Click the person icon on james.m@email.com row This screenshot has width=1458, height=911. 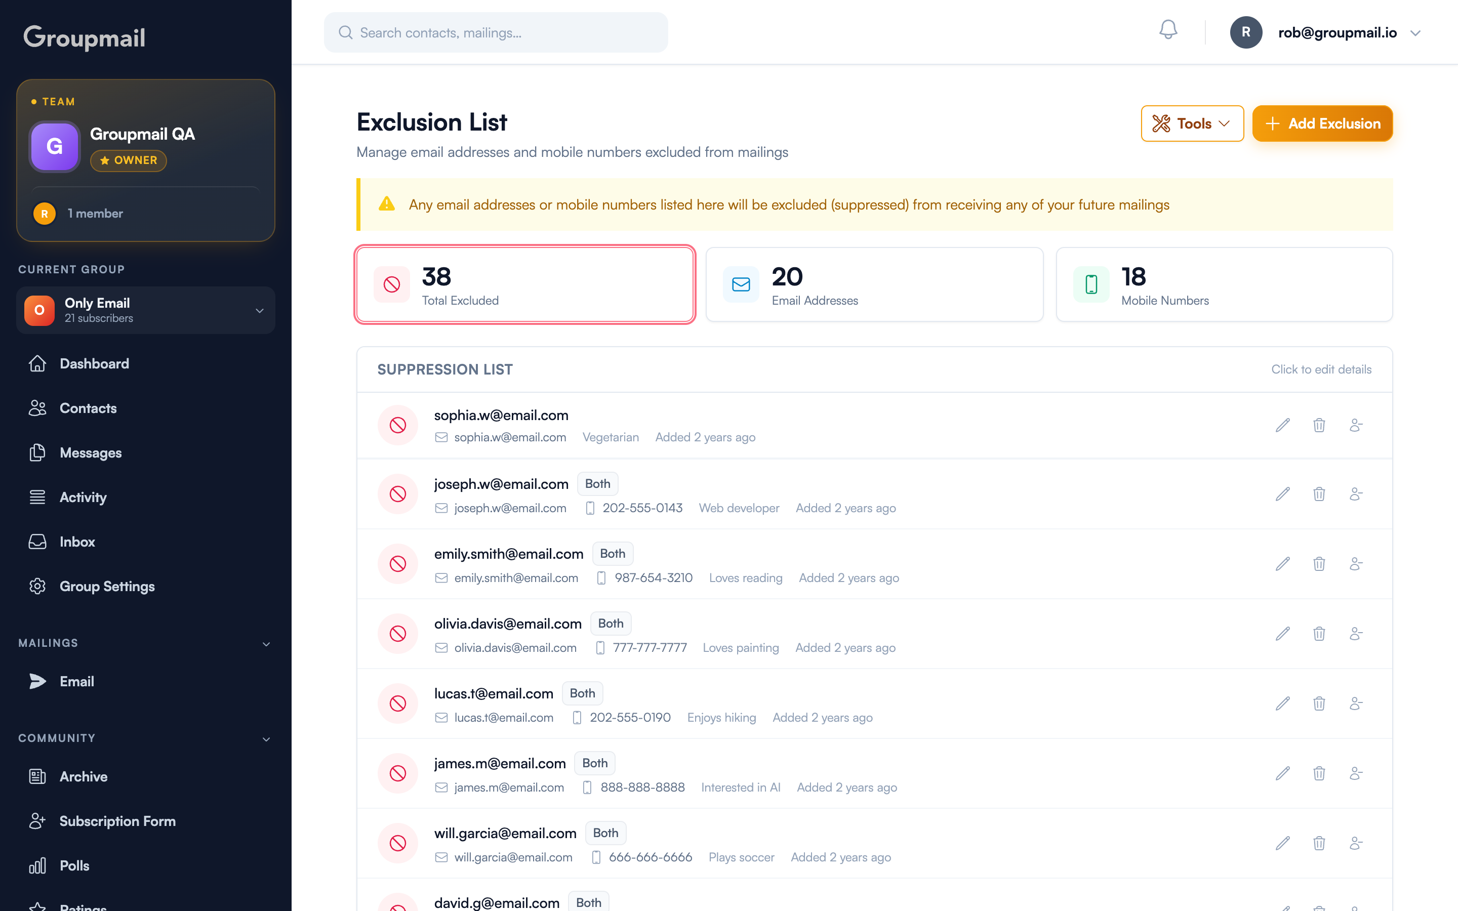coord(1356,774)
